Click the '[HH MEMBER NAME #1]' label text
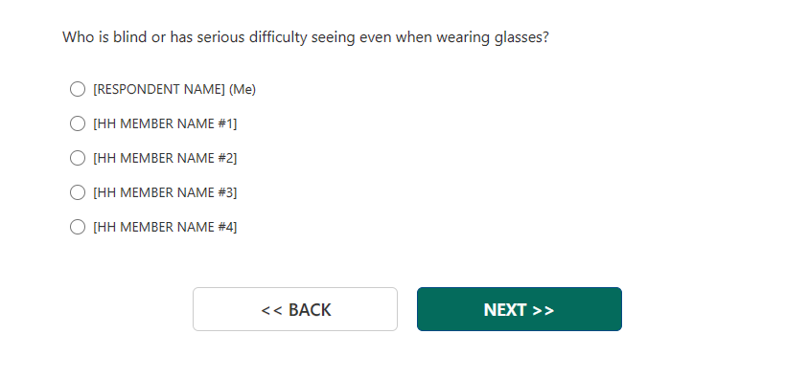The image size is (809, 379). point(165,124)
